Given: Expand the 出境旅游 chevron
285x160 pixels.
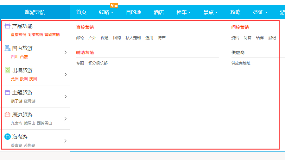Looking at the screenshot, I should tap(66, 74).
